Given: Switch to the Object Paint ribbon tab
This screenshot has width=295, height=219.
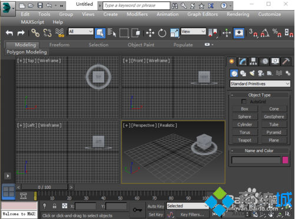Looking at the screenshot, I should pos(141,45).
